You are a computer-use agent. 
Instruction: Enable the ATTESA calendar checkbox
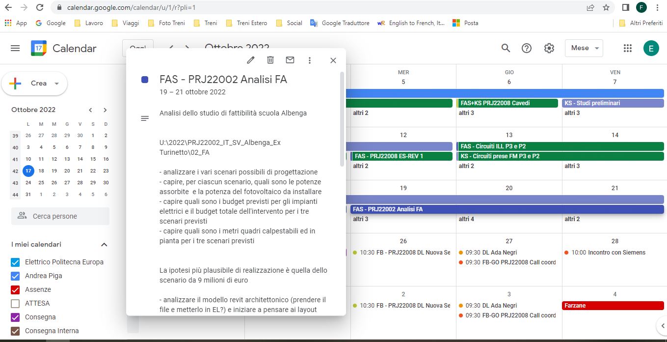[15, 303]
